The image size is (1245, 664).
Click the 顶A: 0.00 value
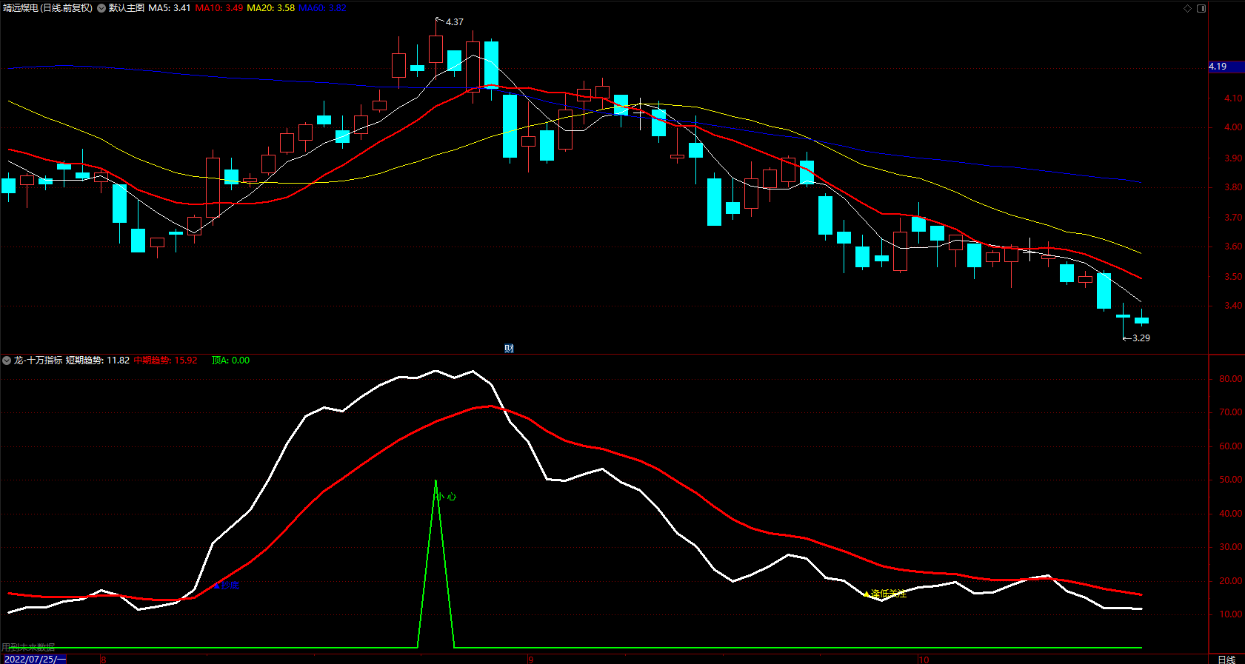pos(231,360)
